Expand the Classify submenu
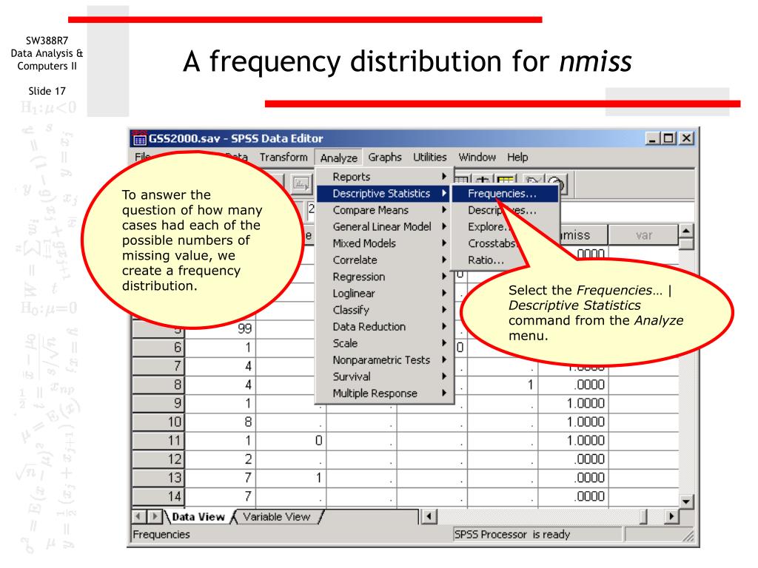 [x=384, y=310]
